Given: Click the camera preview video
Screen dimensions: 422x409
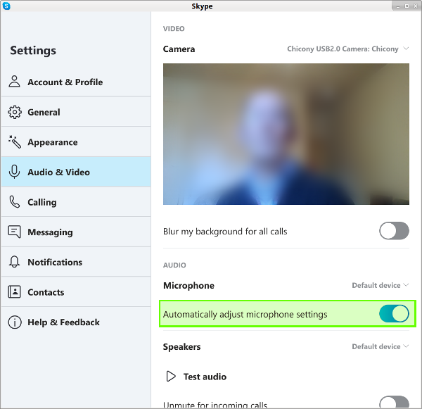Looking at the screenshot, I should [x=286, y=134].
